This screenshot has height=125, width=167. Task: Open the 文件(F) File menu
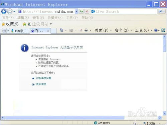pyautogui.click(x=8, y=18)
